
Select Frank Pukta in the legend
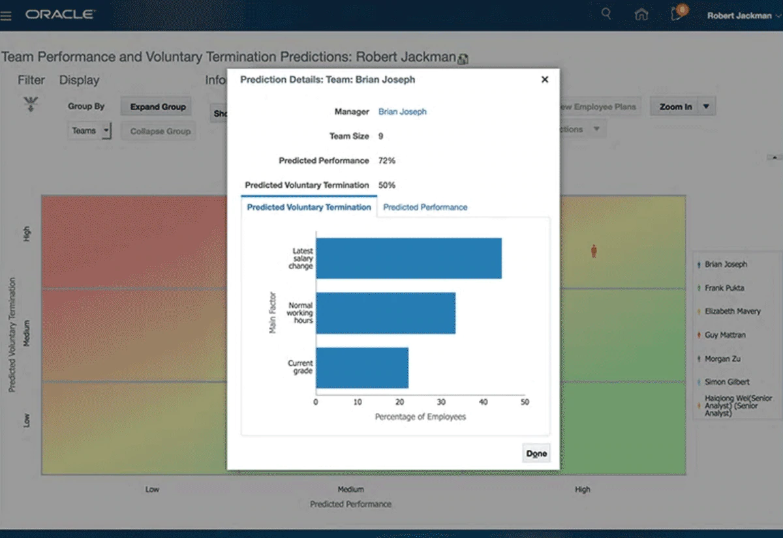click(x=724, y=288)
